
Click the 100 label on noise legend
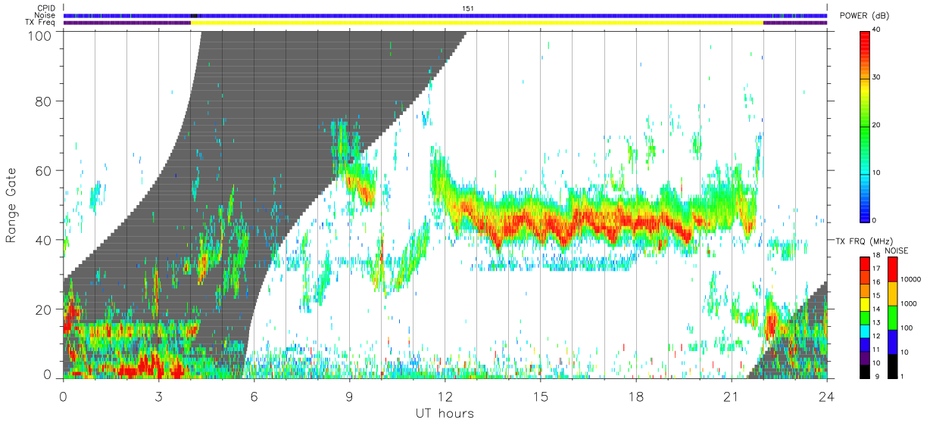(907, 328)
